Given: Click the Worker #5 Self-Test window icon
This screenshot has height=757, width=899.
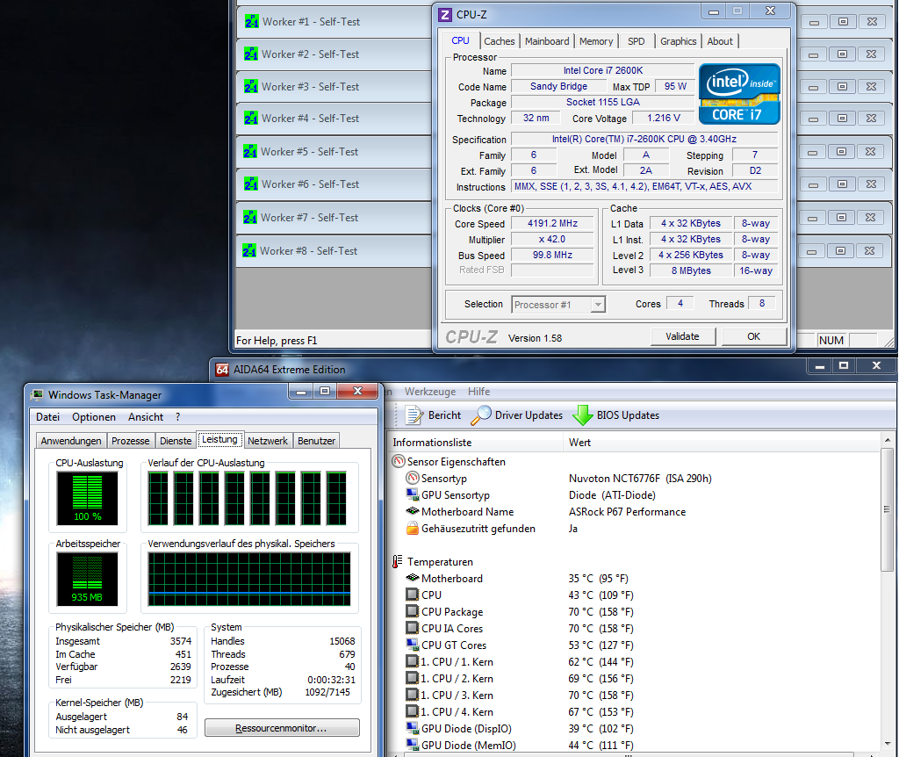Looking at the screenshot, I should 250,151.
